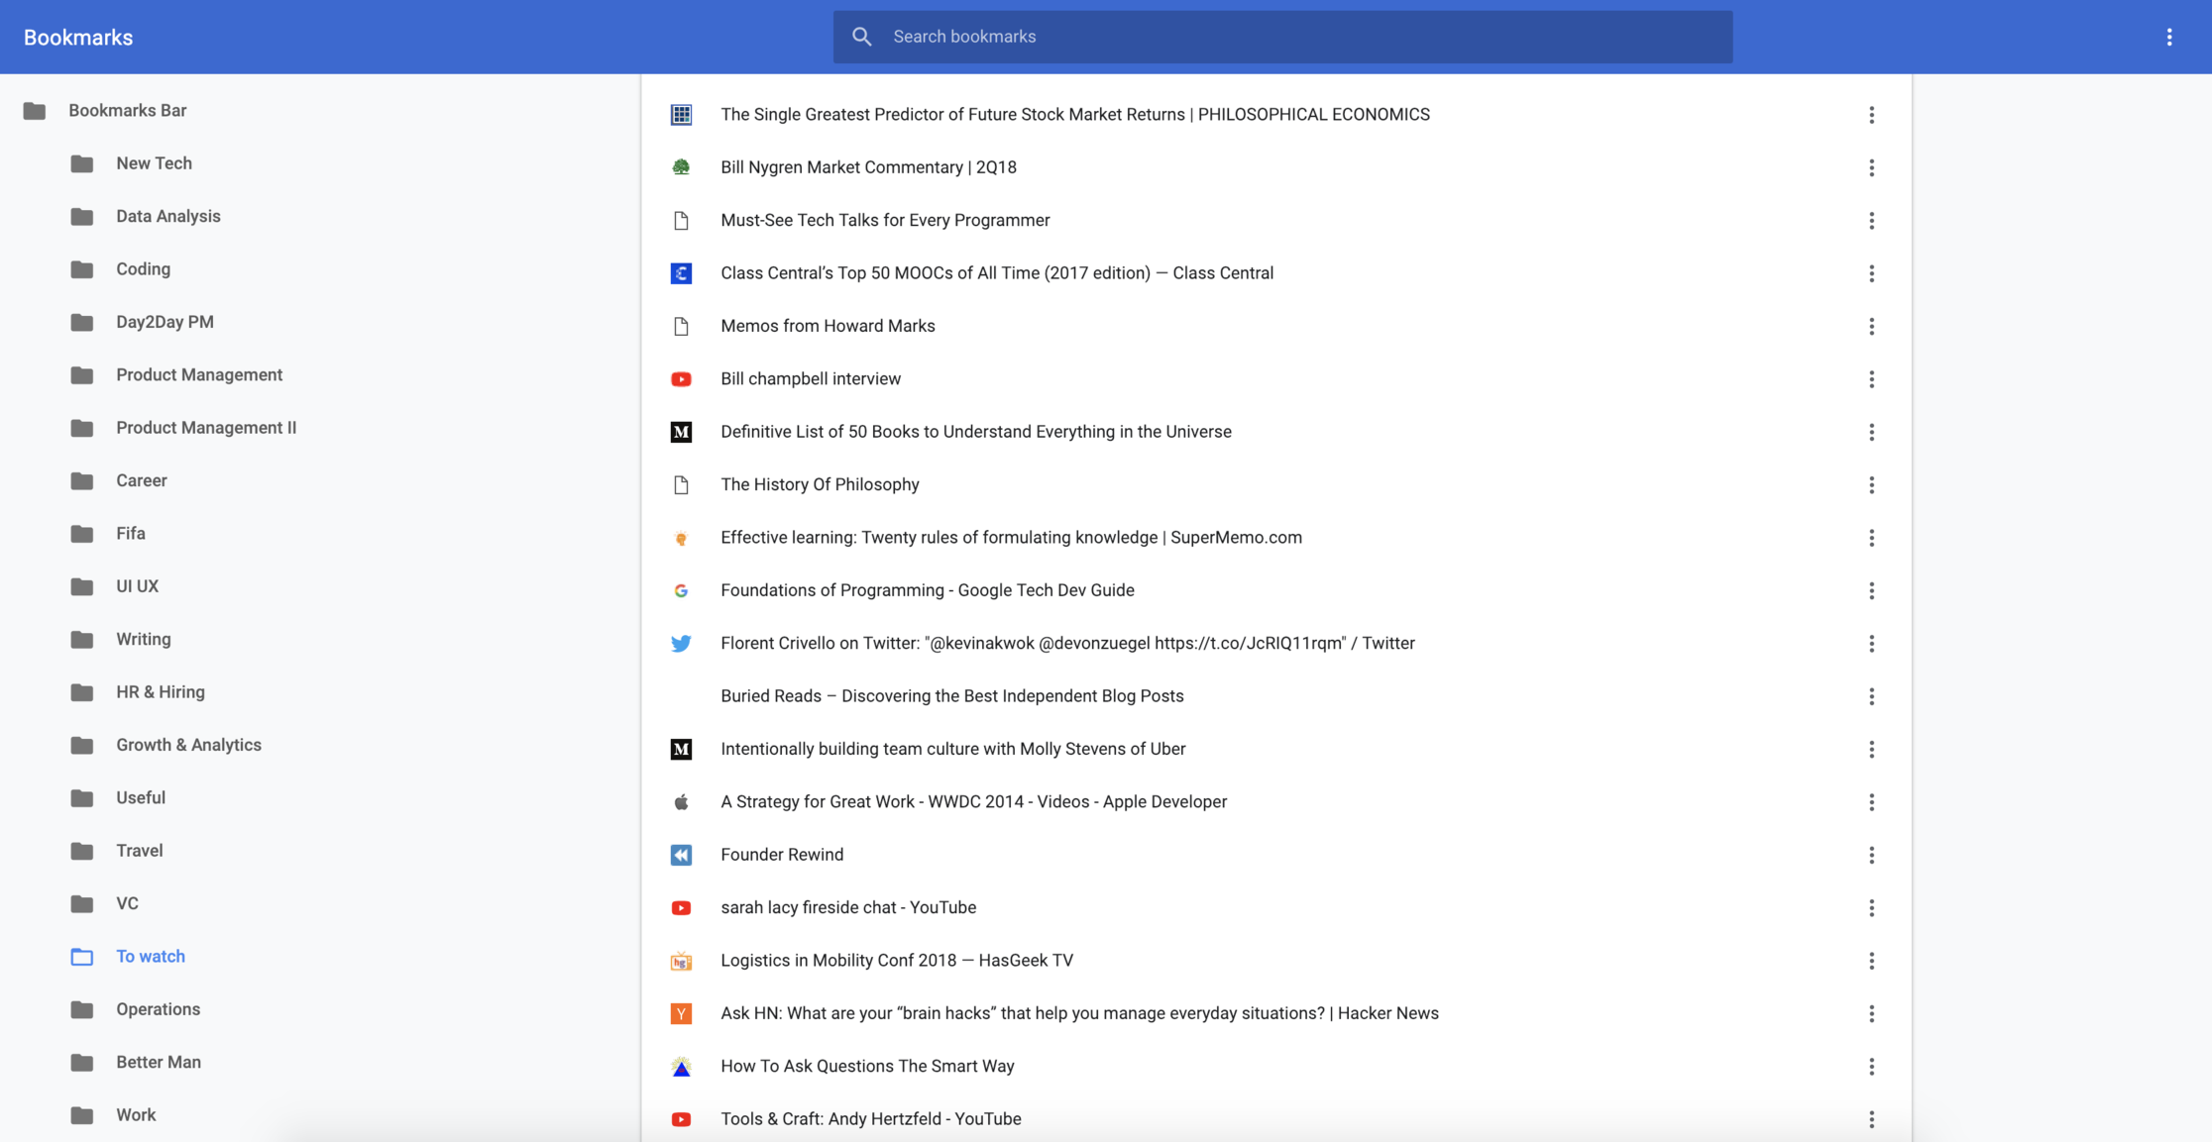
Task: Select the Growth & Analytics folder
Action: pyautogui.click(x=188, y=745)
